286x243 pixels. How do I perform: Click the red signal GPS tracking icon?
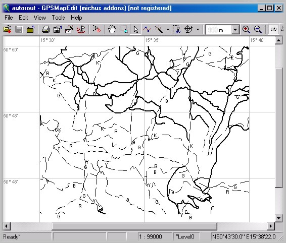97,29
